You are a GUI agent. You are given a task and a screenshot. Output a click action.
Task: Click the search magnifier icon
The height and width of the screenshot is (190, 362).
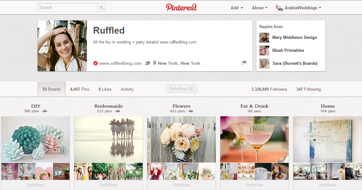pyautogui.click(x=102, y=7)
